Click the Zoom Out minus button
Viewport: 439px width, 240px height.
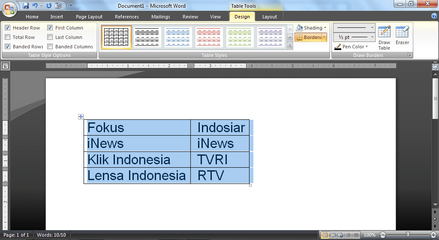[x=383, y=235]
